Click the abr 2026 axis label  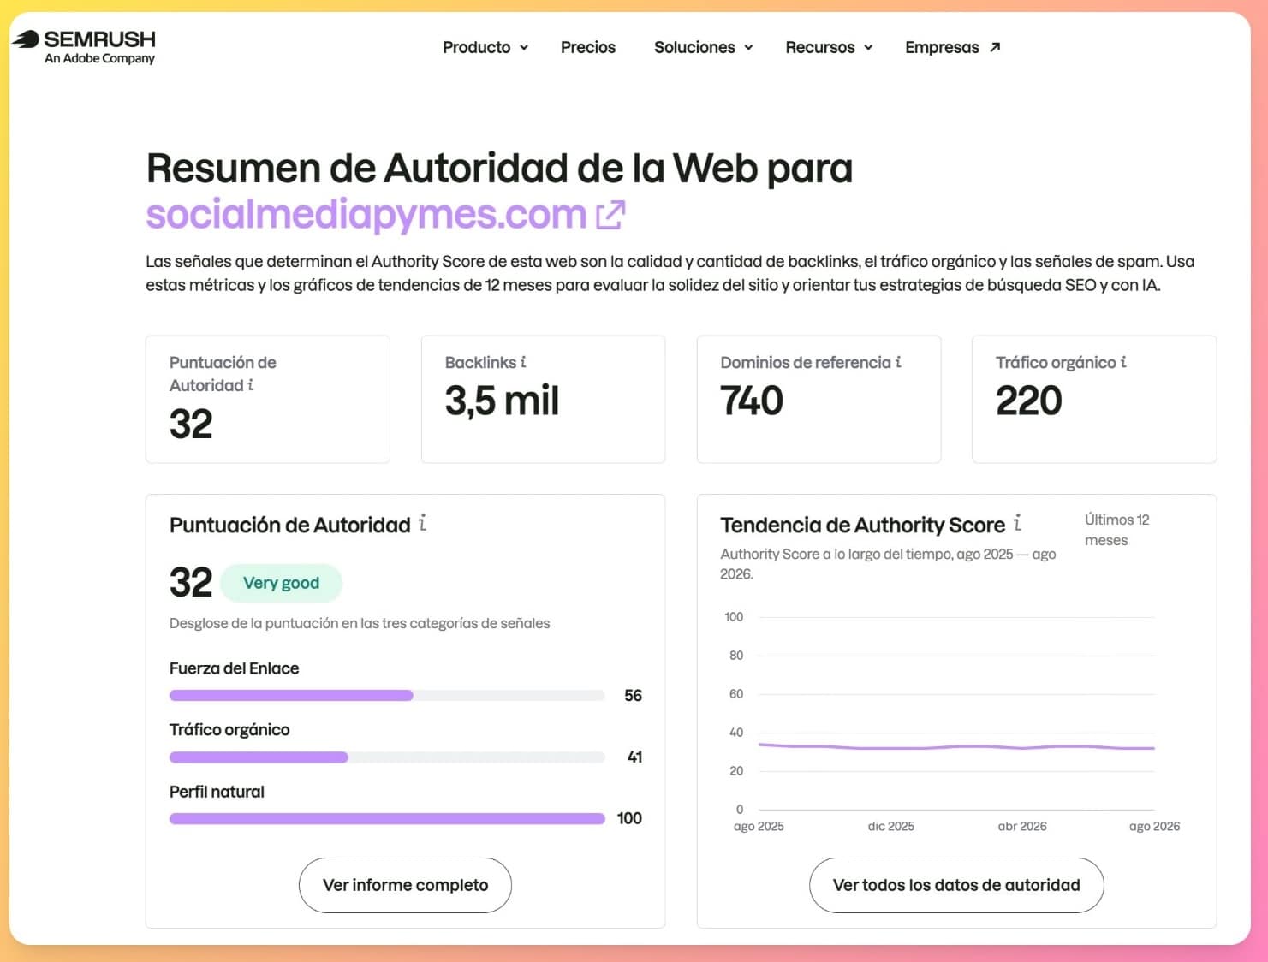[1022, 826]
